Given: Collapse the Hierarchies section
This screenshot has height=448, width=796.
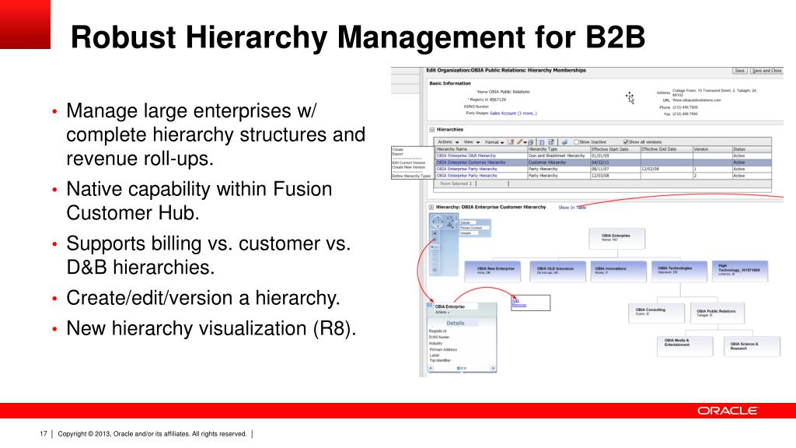Looking at the screenshot, I should [x=432, y=130].
